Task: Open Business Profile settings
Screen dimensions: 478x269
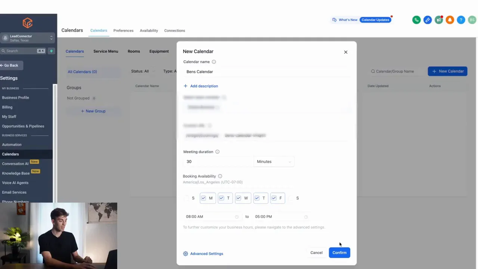Action: click(x=15, y=98)
